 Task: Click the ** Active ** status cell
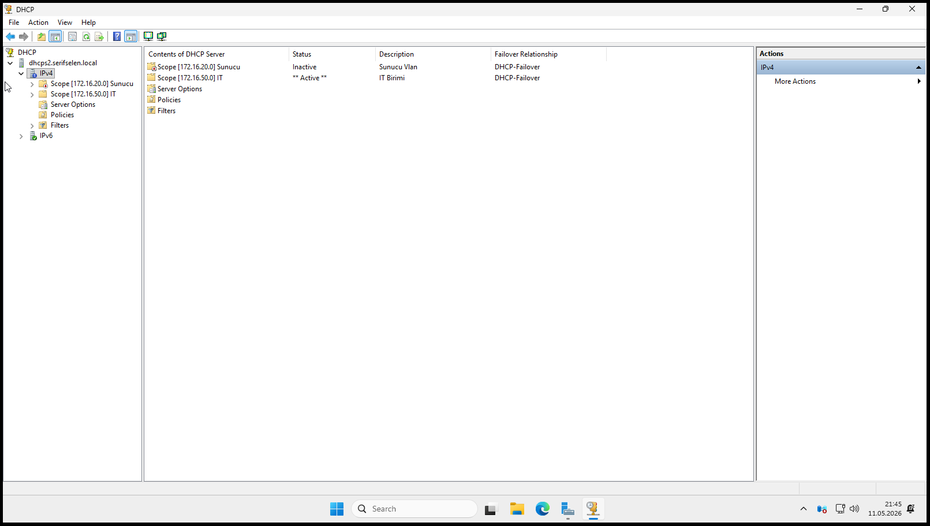pos(309,78)
